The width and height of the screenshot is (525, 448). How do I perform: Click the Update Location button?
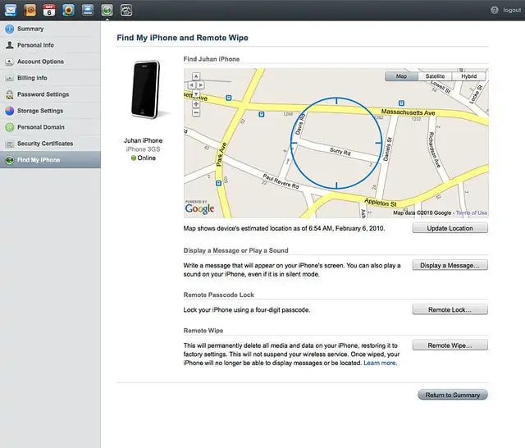click(x=450, y=228)
